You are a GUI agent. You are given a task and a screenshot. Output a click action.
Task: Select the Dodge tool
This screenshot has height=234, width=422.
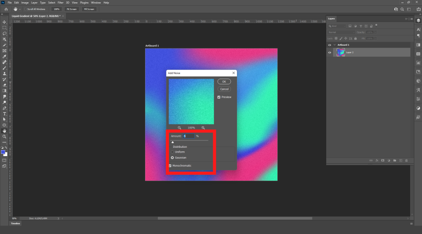pos(4,102)
